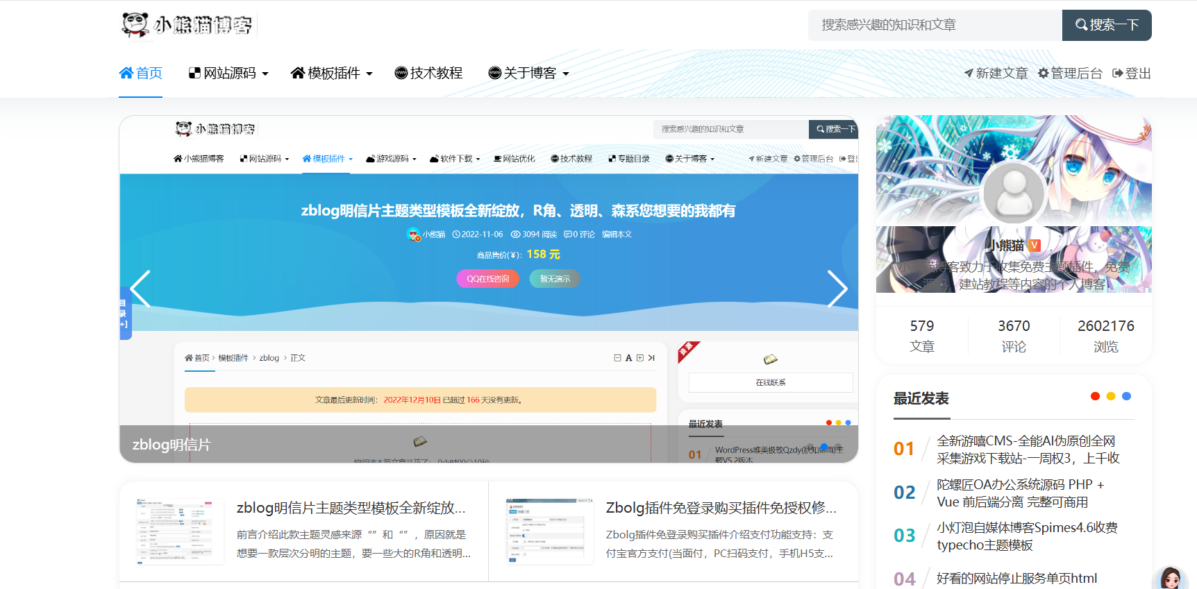Go to the 首页 tab
The width and height of the screenshot is (1197, 589).
[140, 73]
